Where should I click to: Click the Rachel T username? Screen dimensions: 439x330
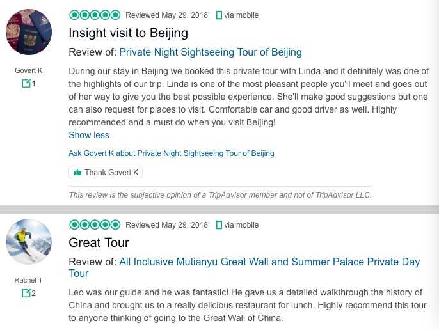click(x=29, y=280)
